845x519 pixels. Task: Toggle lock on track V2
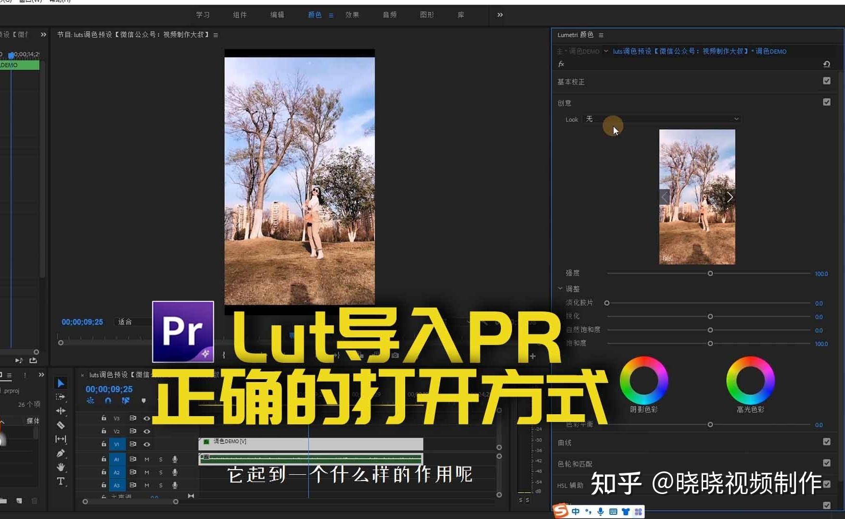tap(103, 431)
